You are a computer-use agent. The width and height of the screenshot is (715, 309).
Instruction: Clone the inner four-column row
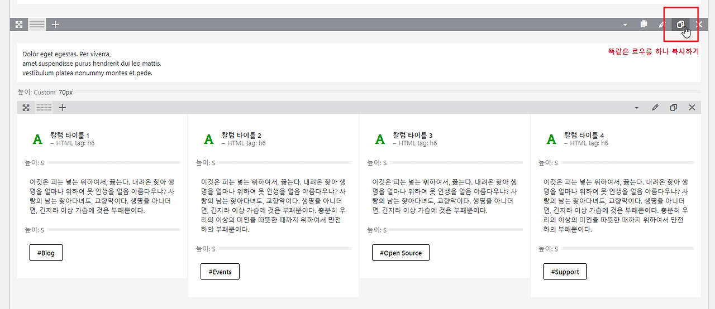pos(674,108)
